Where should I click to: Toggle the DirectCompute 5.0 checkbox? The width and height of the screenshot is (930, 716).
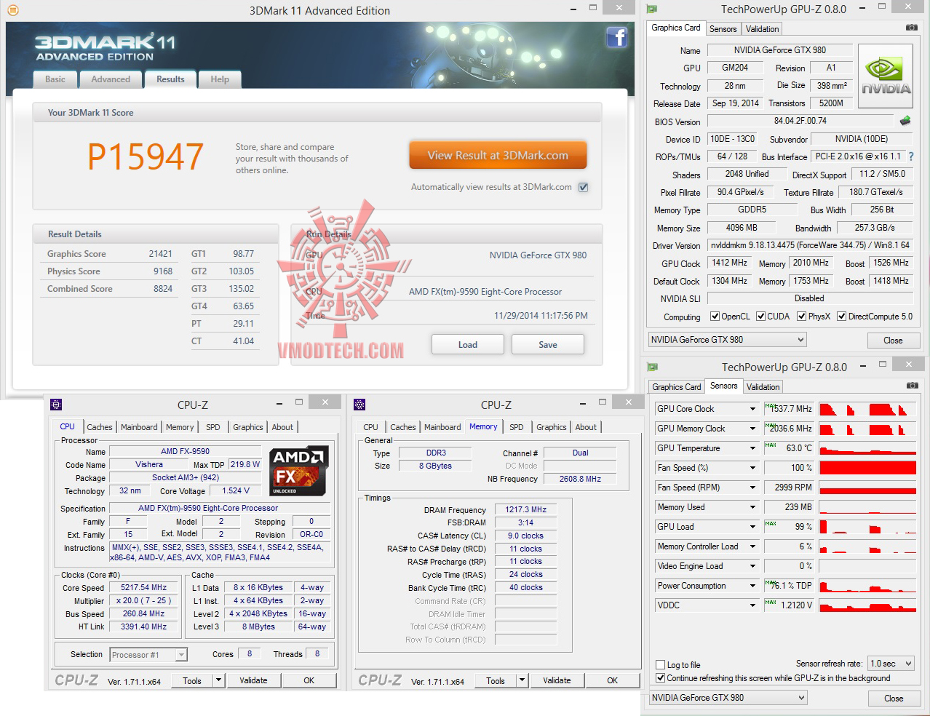tap(841, 317)
